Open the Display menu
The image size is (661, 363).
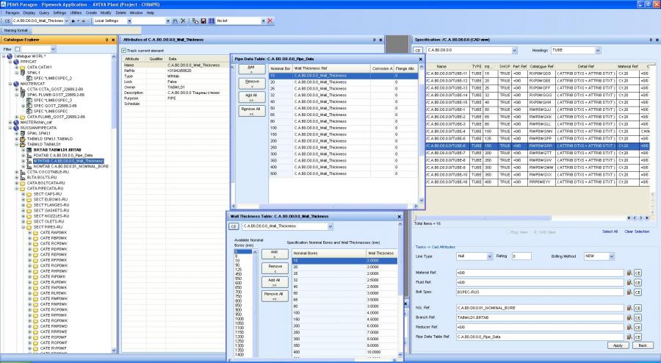(x=29, y=12)
